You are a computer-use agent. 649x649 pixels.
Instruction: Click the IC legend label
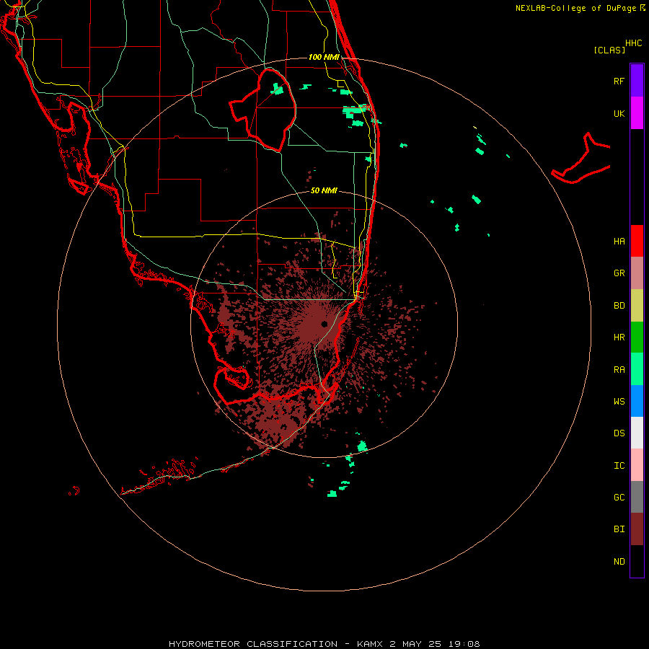click(x=619, y=466)
